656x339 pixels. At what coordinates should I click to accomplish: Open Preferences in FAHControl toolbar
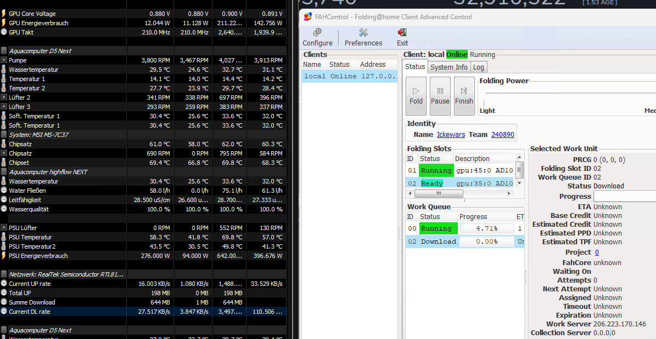coord(363,37)
